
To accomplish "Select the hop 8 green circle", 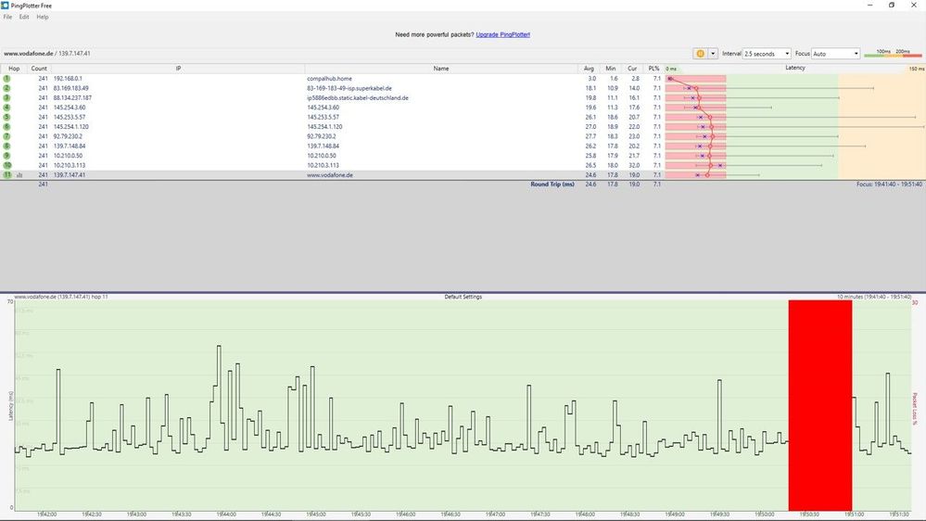I will point(7,146).
